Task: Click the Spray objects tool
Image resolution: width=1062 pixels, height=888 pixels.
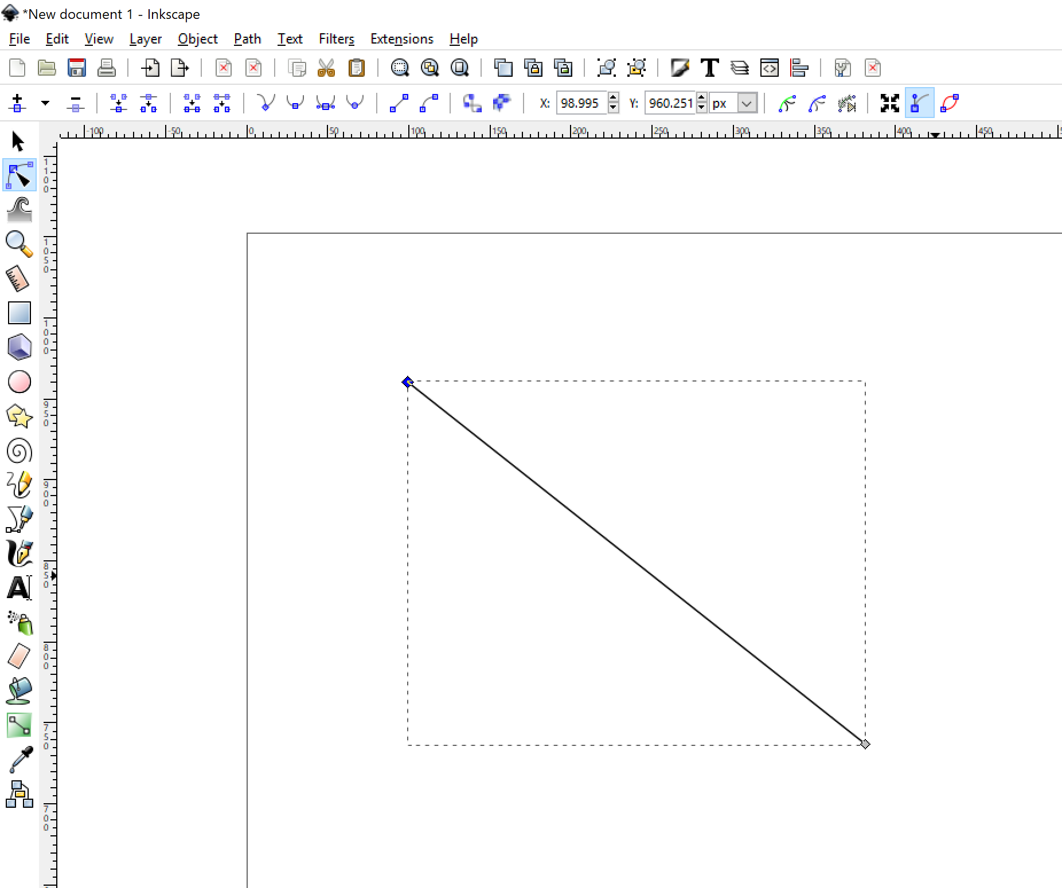Action: pyautogui.click(x=20, y=623)
